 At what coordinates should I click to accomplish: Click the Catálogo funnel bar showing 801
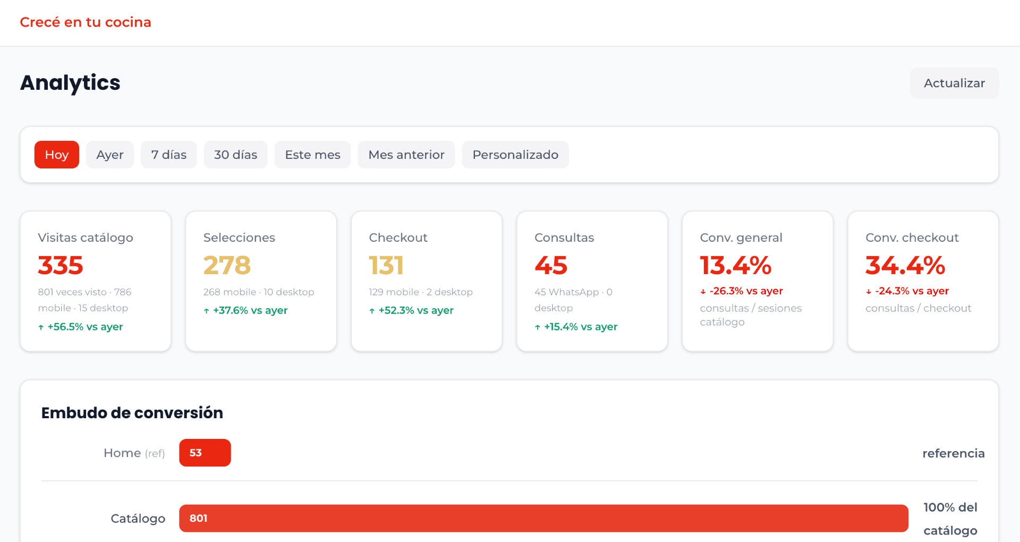(x=543, y=518)
